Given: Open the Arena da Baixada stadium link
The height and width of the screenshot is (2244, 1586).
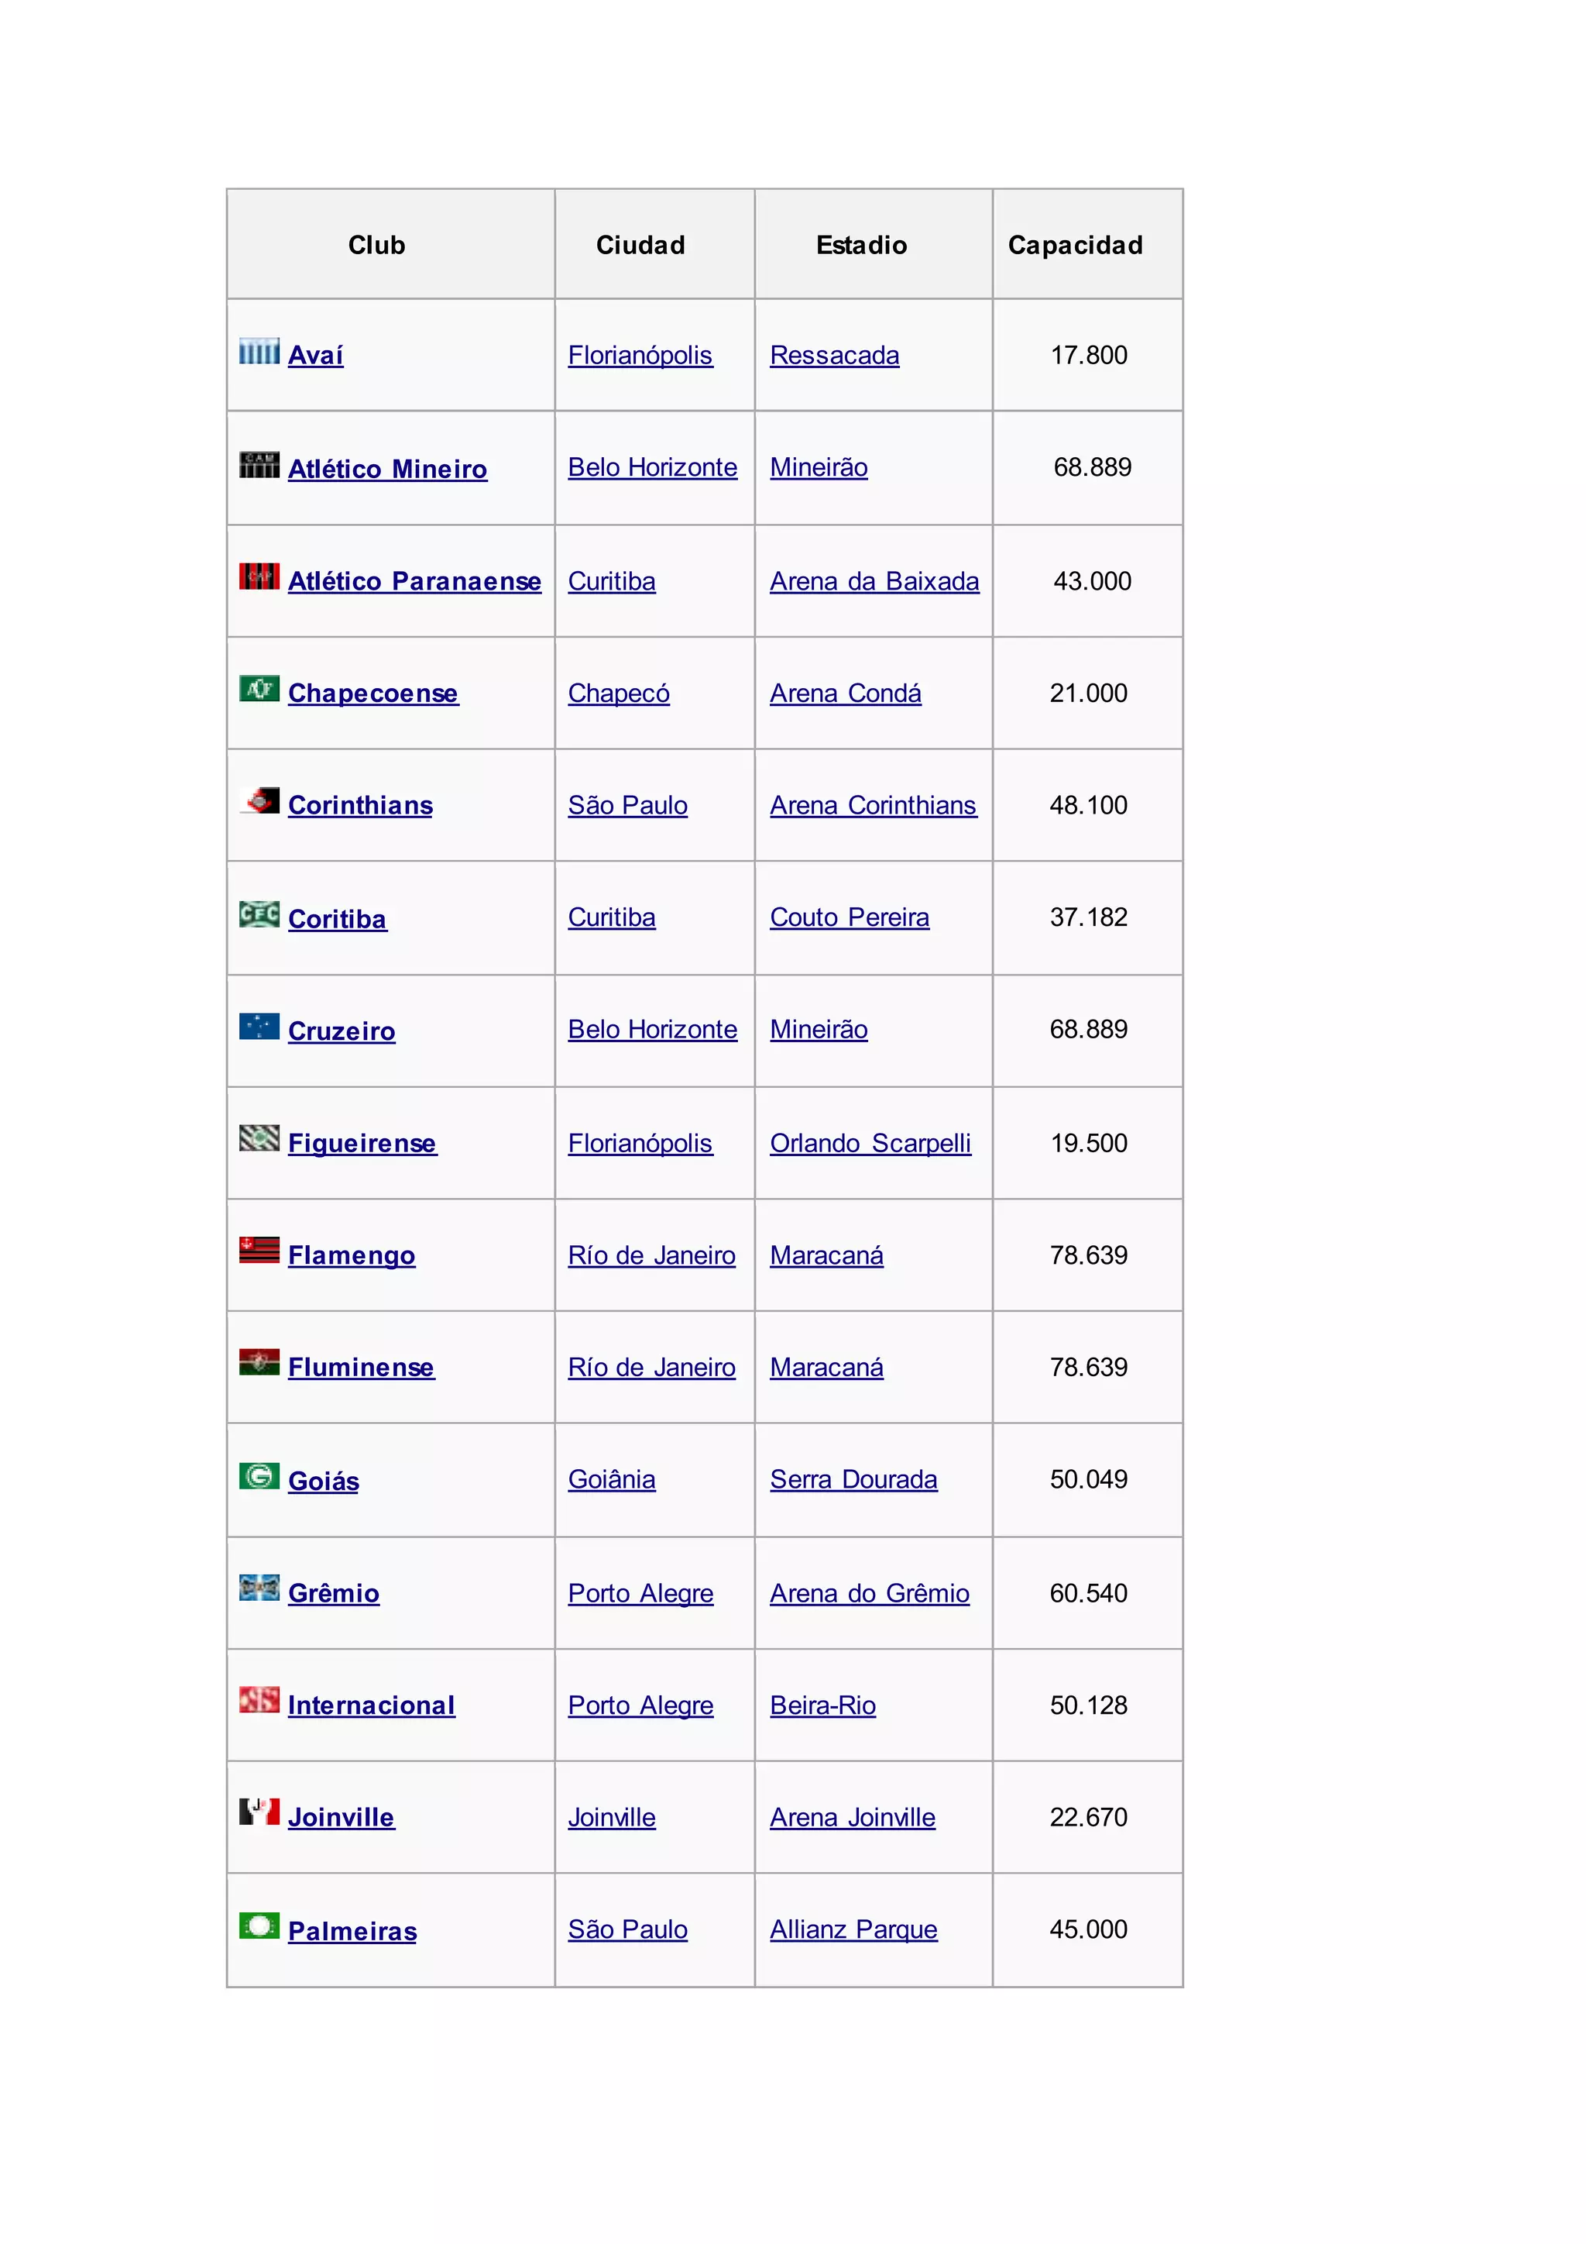Looking at the screenshot, I should 874,581.
